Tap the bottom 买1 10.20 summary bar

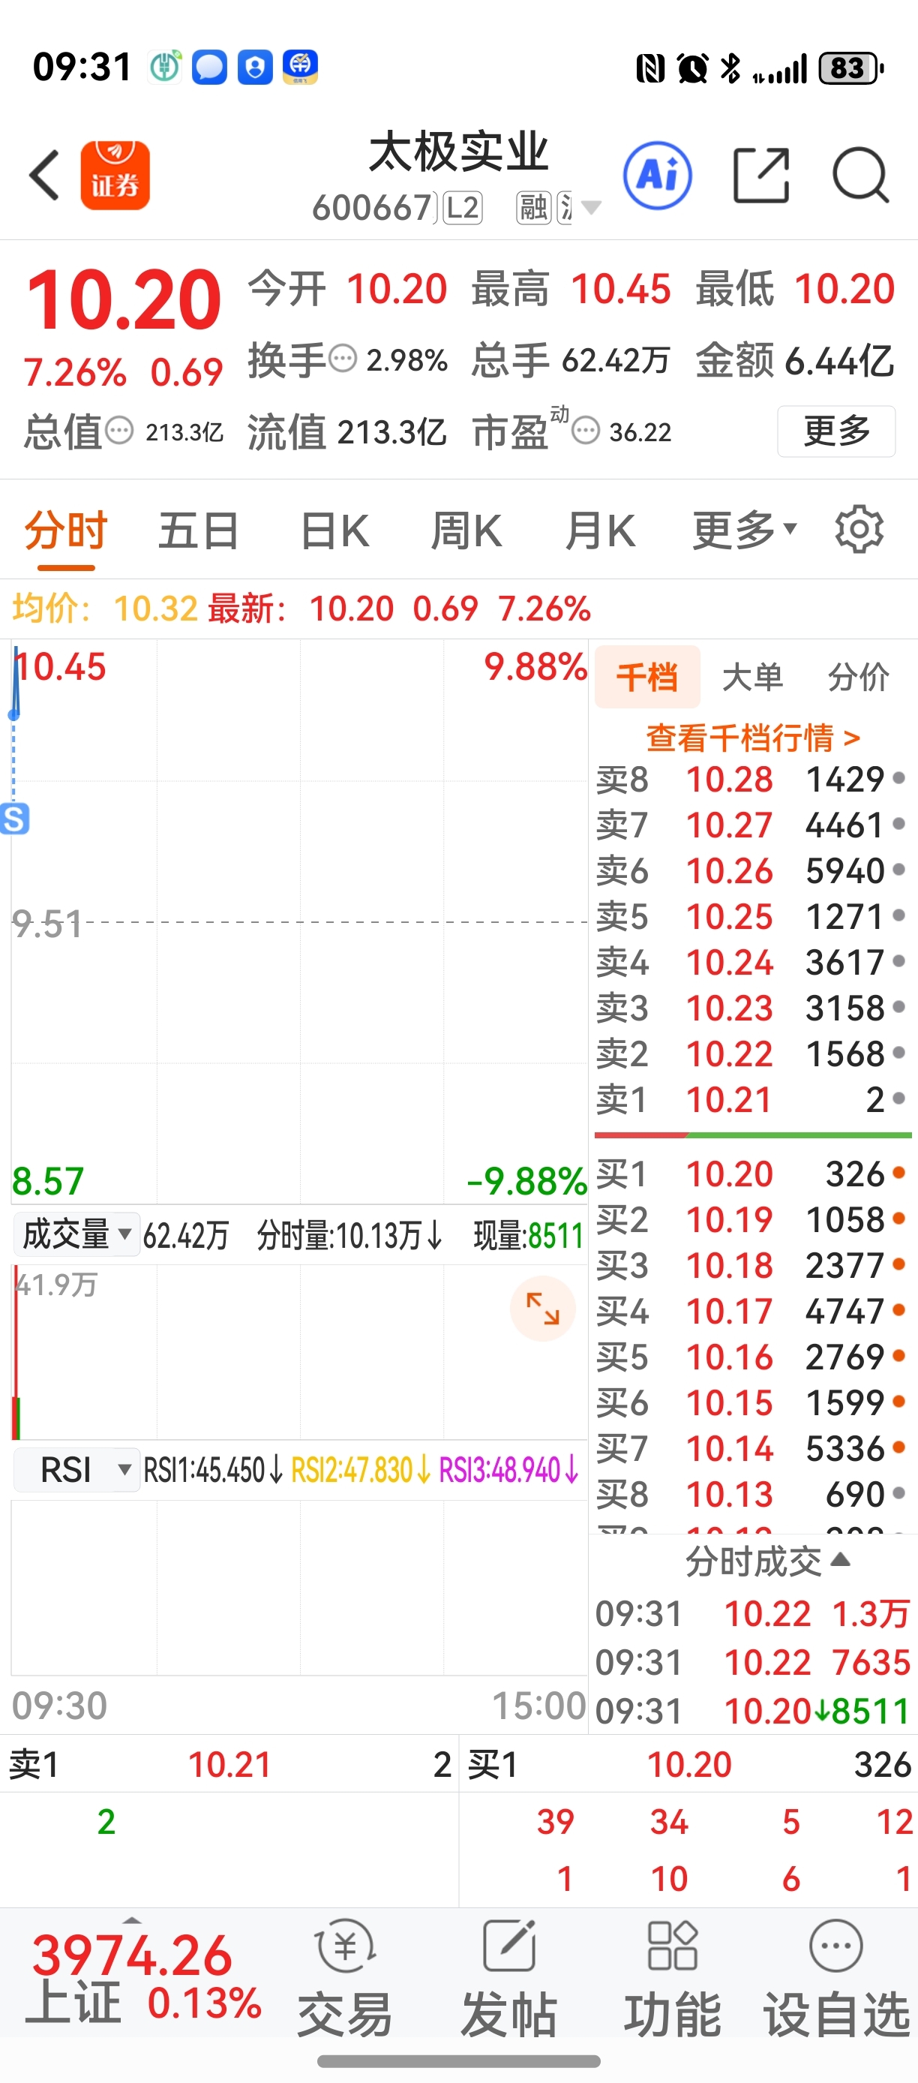click(689, 1764)
